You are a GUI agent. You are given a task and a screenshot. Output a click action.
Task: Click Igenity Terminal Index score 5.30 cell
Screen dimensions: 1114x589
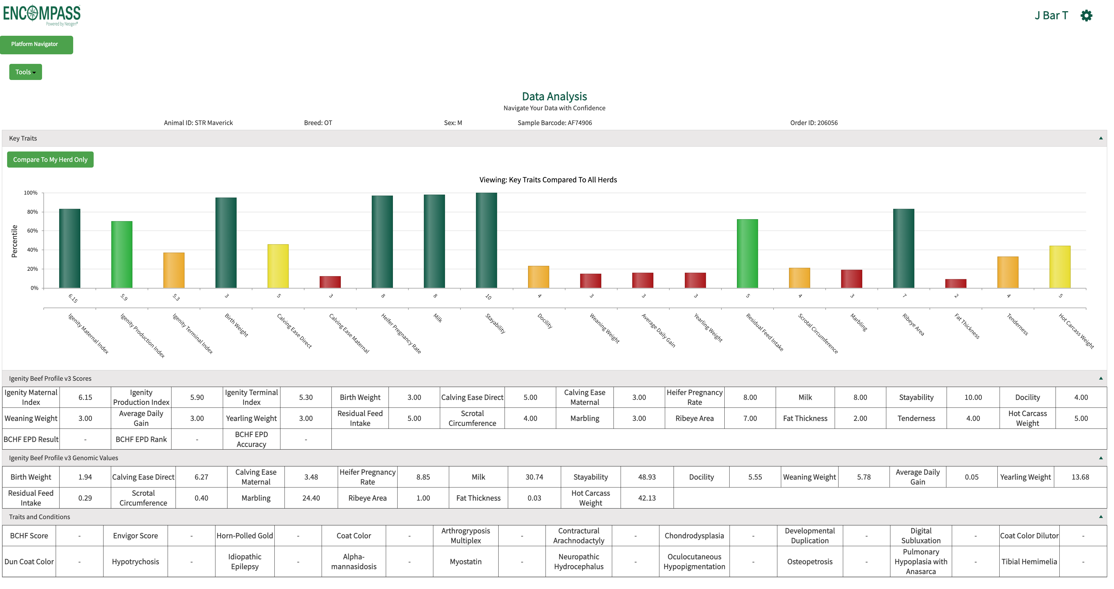pyautogui.click(x=306, y=397)
